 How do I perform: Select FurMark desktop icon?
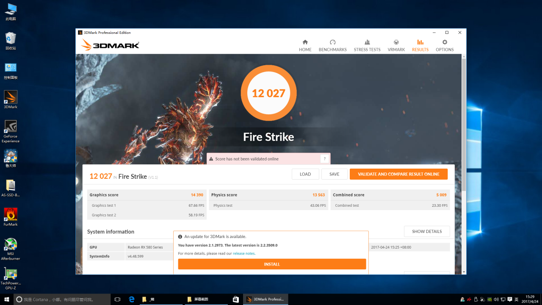coord(11,217)
